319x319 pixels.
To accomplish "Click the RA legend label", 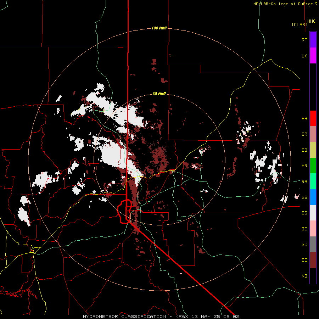I will [x=304, y=181].
